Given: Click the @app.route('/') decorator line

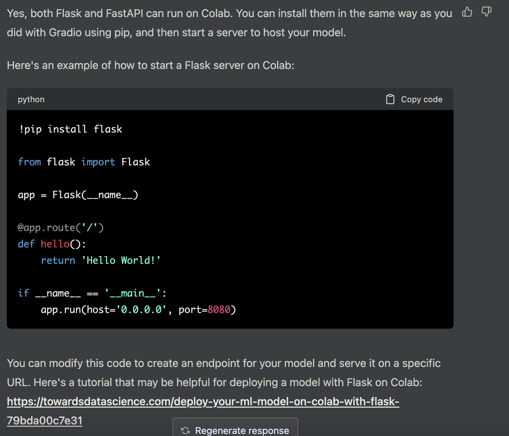Looking at the screenshot, I should click(61, 228).
